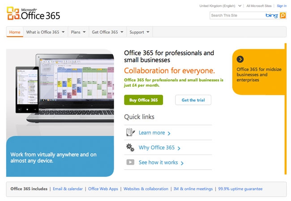
Task: Expand the Plans menu arrow
Action: tap(84, 32)
